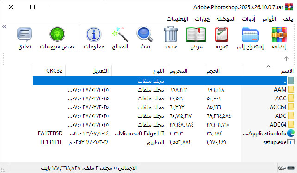Screen dimensions: 297x173
Task: Click the حذف (Delete) trash icon
Action: [x=171, y=35]
